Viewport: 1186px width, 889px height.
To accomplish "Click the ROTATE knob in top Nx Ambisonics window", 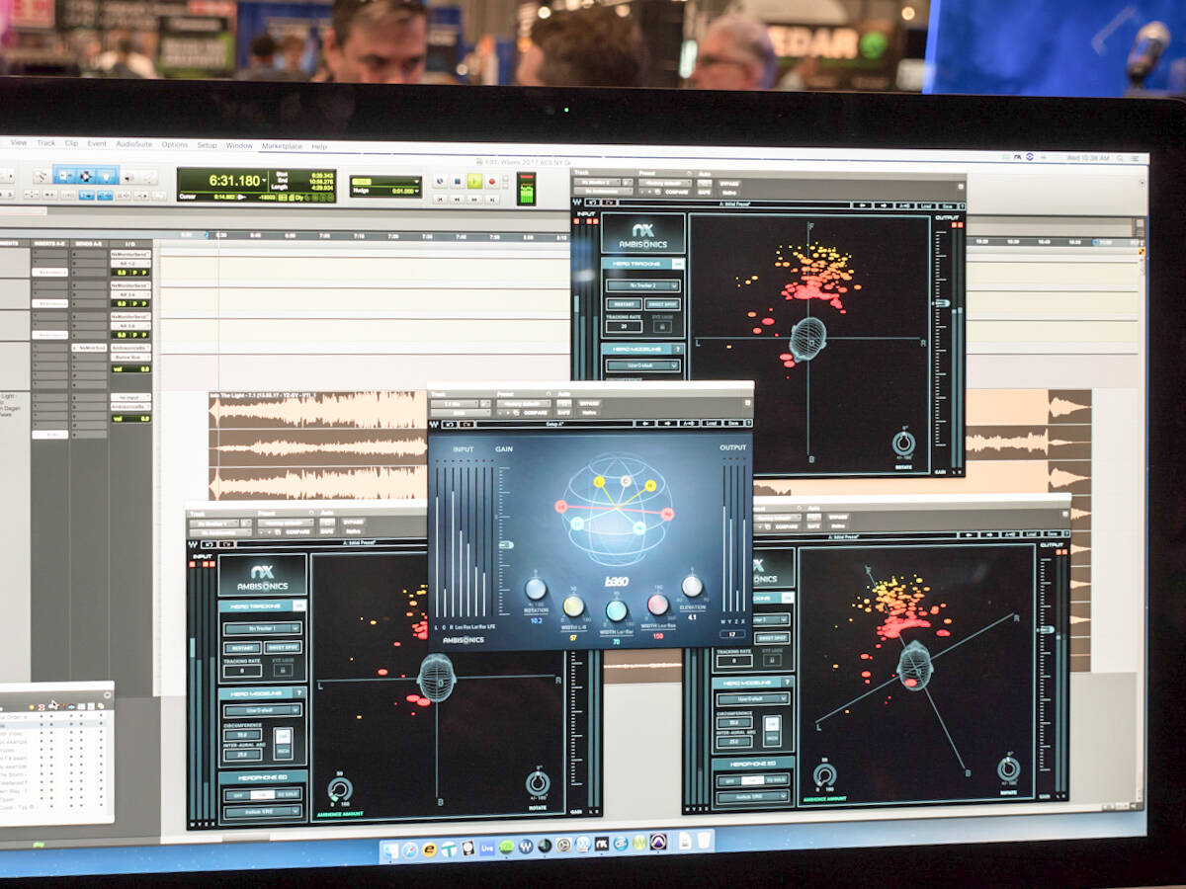I will (x=903, y=444).
